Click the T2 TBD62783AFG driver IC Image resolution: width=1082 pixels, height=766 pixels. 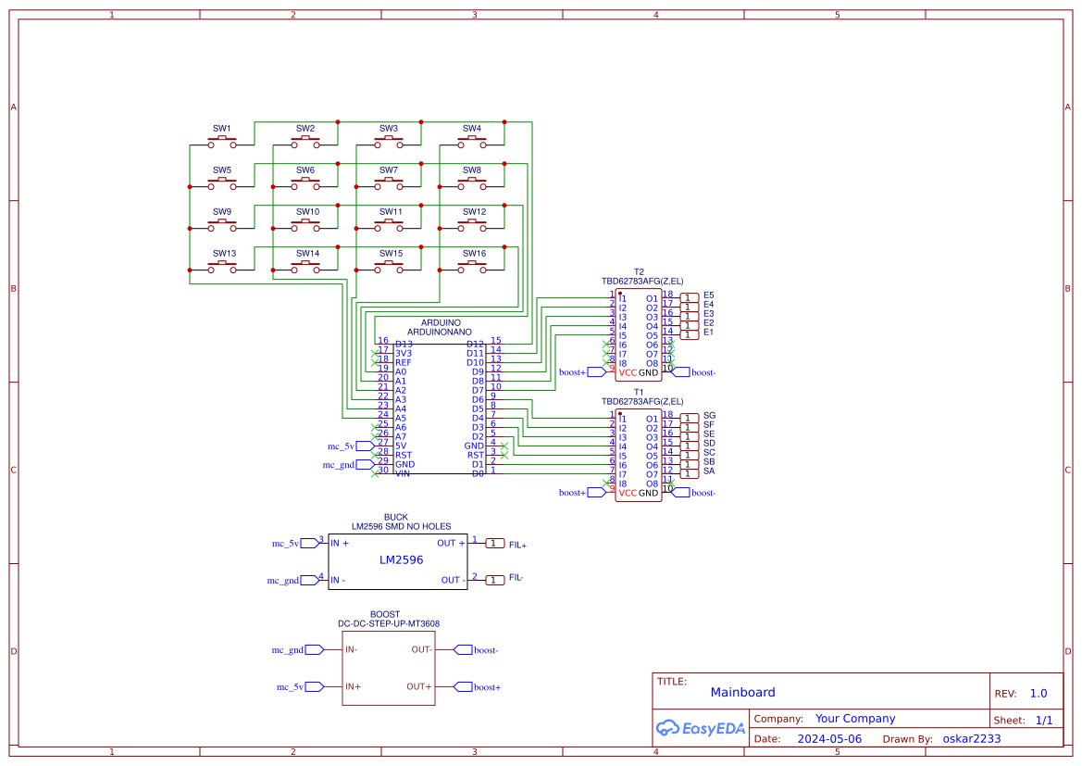(x=639, y=333)
